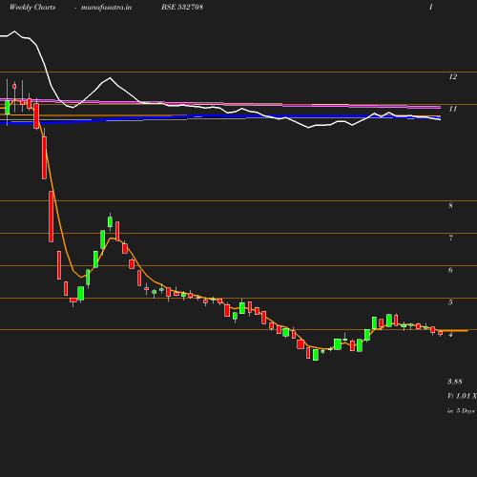Screen dimensions: 477x477
Task: Click the final small red candle at the chart's right end
Action: click(x=441, y=333)
